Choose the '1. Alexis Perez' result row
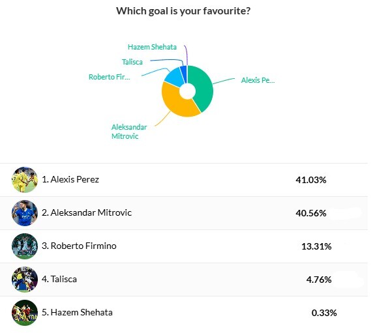This screenshot has width=373, height=333. (x=184, y=180)
